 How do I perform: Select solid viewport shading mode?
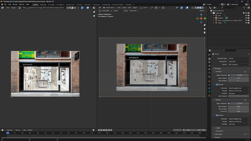(198, 8)
